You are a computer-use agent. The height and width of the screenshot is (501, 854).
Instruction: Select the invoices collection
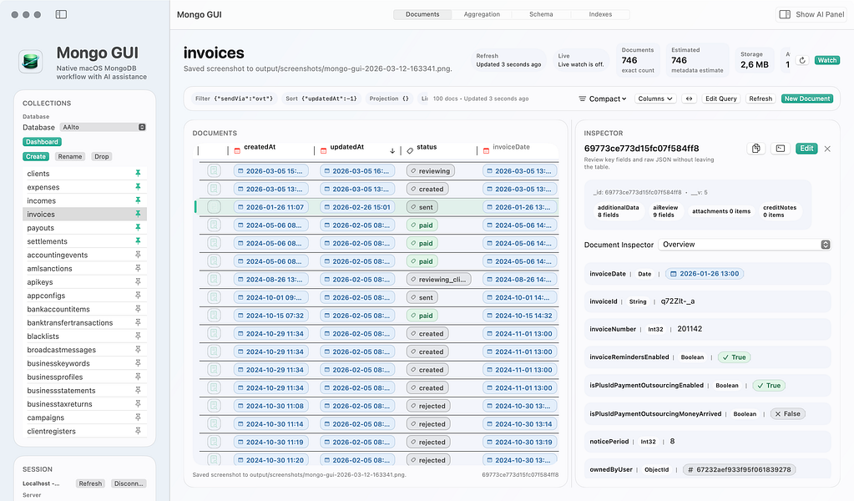(x=84, y=214)
